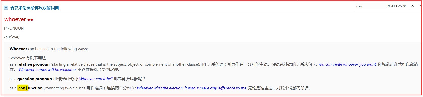The height and width of the screenshot is (97, 423).
Task: Collapse the 麦克米伦高阶英汉双解词典 dictionary section
Action: pos(6,8)
